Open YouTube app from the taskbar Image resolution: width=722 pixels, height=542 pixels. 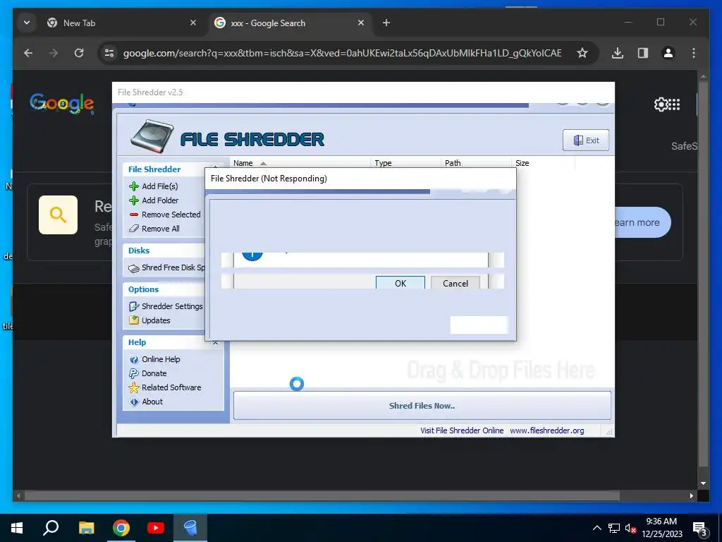click(156, 528)
